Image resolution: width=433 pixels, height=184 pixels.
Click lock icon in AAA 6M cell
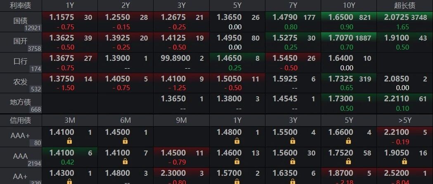(x=125, y=161)
